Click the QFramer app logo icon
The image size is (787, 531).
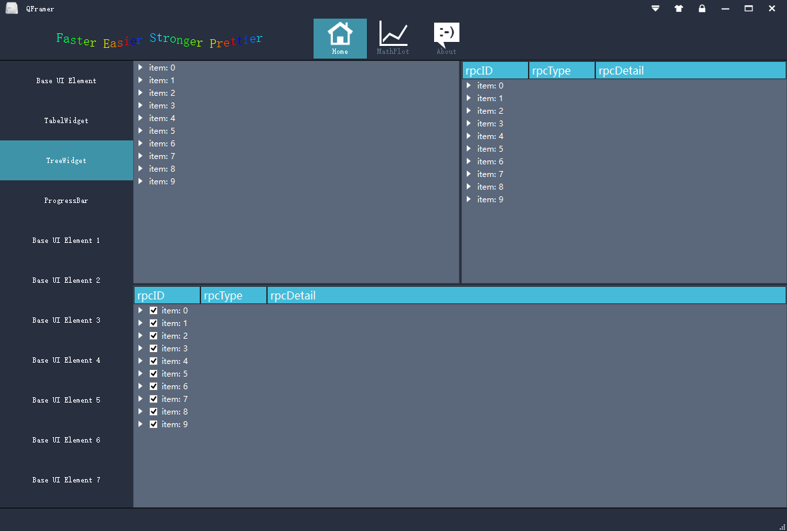[x=11, y=8]
